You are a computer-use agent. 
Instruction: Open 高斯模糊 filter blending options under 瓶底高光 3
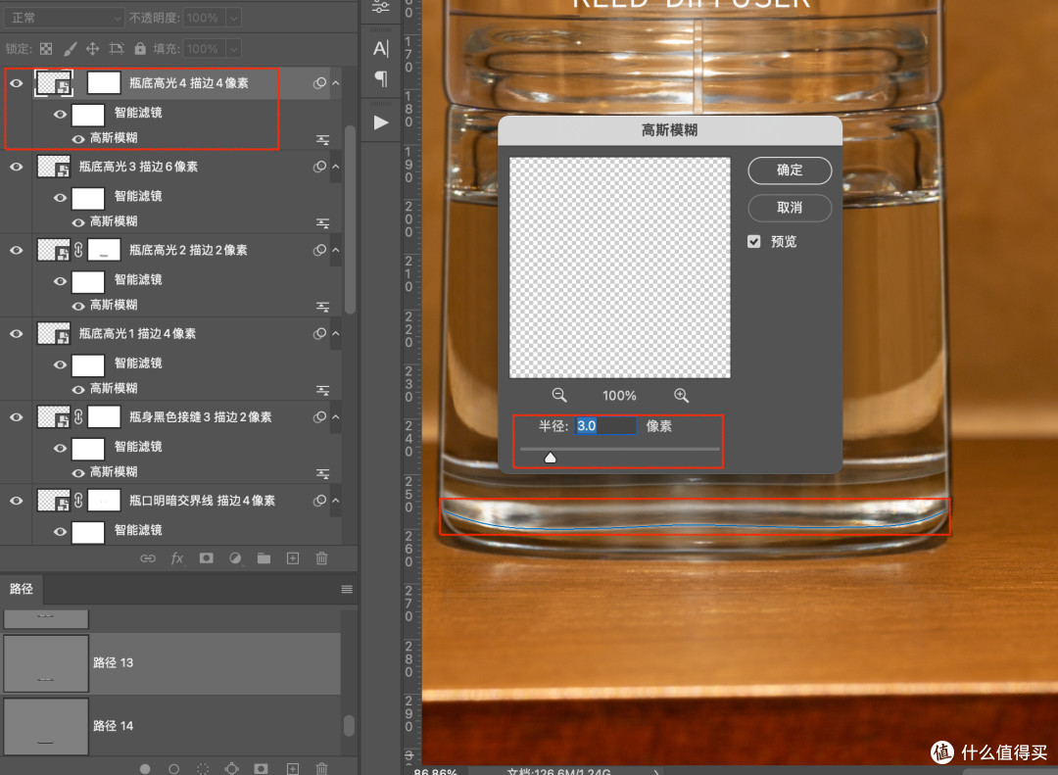[322, 222]
